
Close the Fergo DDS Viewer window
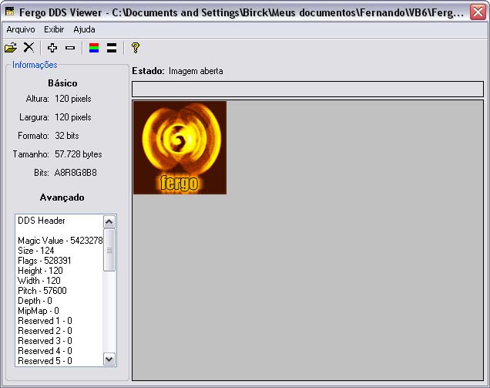[478, 12]
